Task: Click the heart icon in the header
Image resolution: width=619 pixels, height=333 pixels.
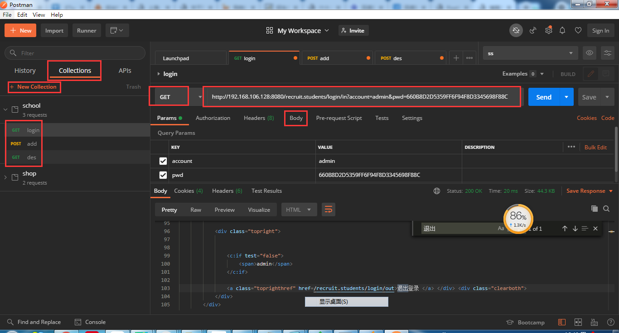Action: pyautogui.click(x=578, y=30)
